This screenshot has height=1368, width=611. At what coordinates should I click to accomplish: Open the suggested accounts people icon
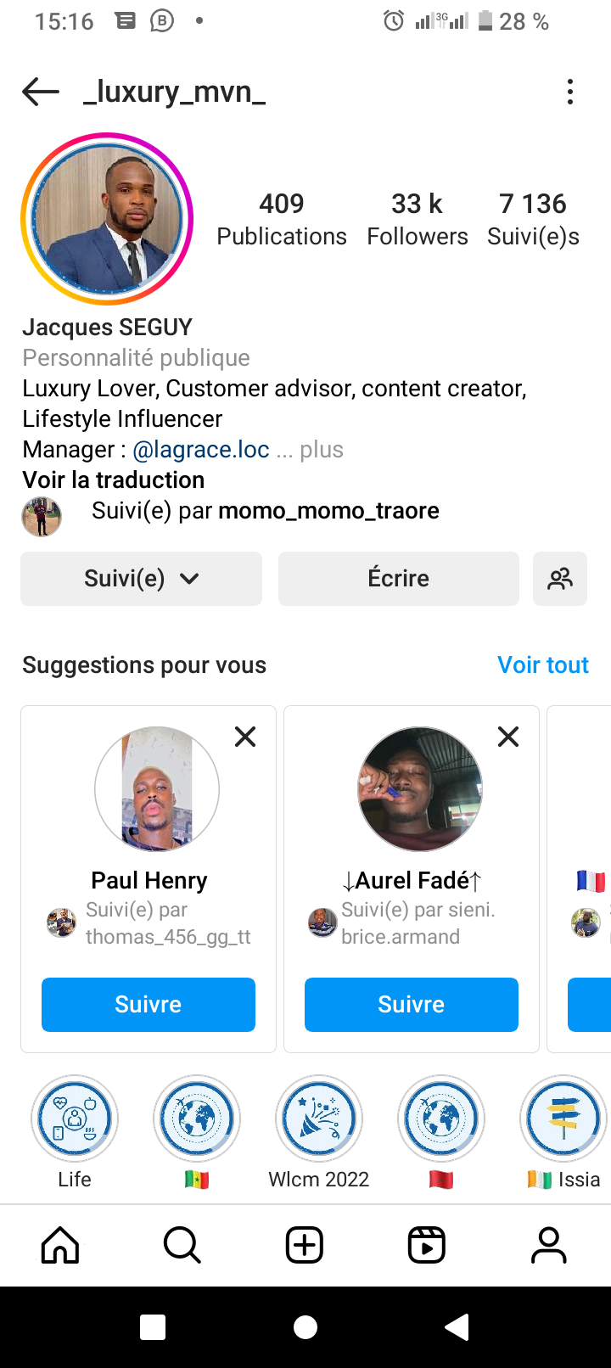tap(560, 579)
